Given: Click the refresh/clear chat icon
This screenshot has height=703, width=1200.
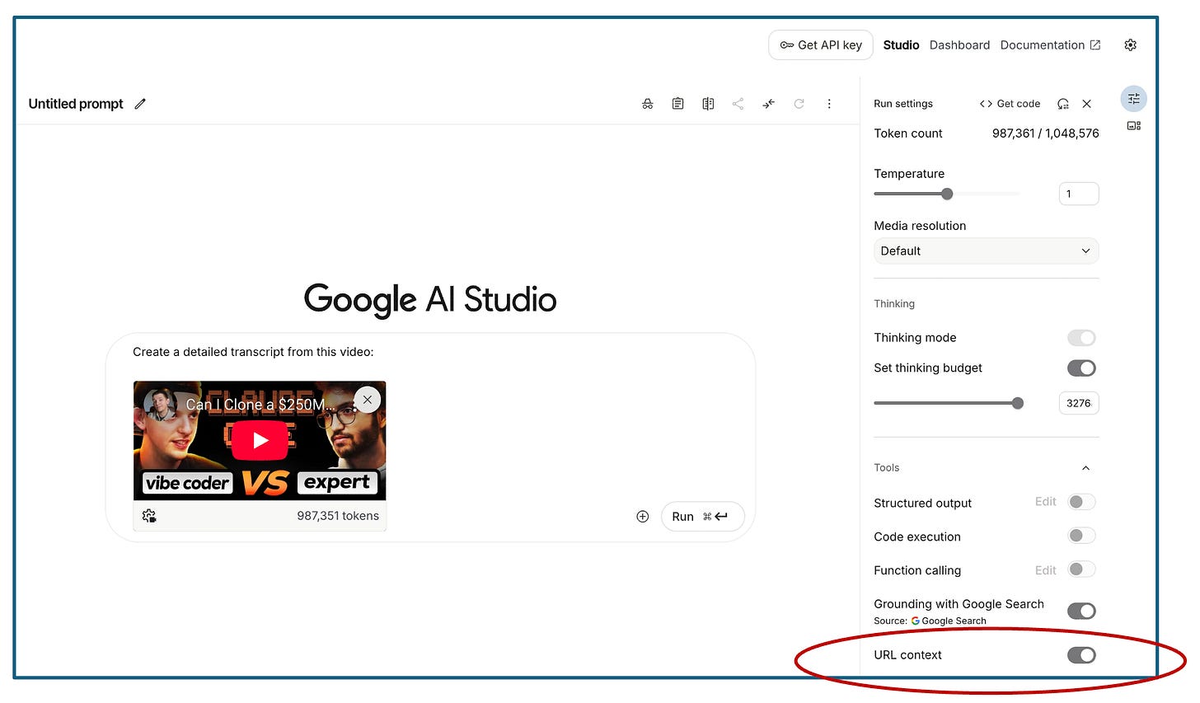Looking at the screenshot, I should (799, 104).
